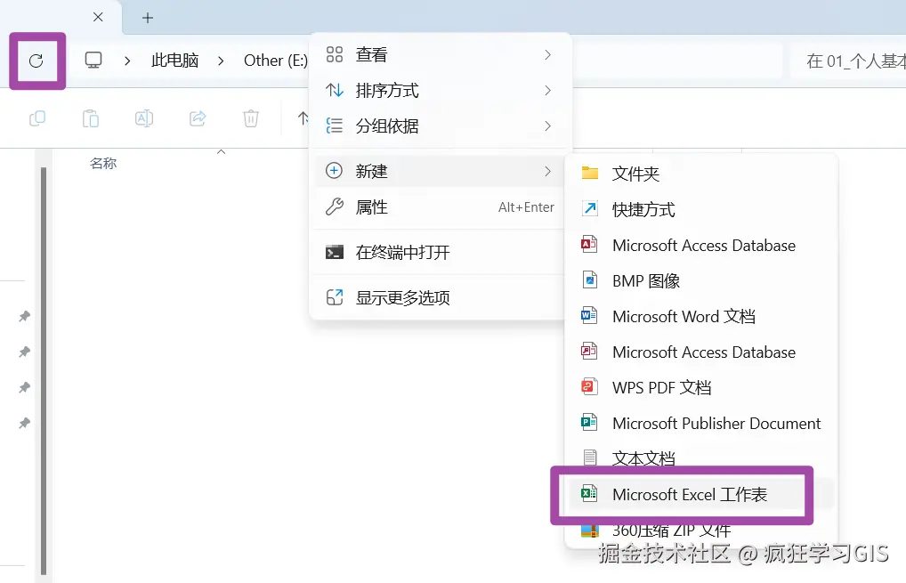Create a new Microsoft Word 文档
The image size is (906, 583).
pos(701,317)
